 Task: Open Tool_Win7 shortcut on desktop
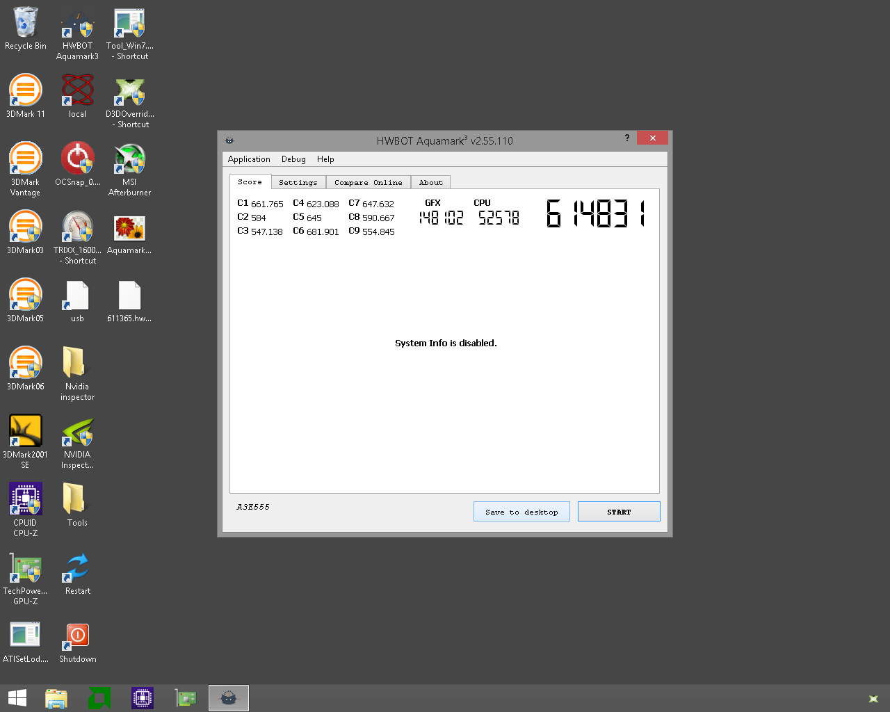click(x=130, y=33)
